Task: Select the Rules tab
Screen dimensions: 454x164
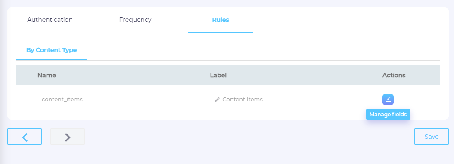Action: click(221, 20)
